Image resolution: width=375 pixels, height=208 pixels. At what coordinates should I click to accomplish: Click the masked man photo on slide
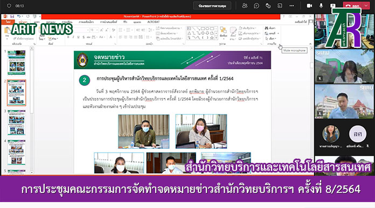(x=144, y=132)
